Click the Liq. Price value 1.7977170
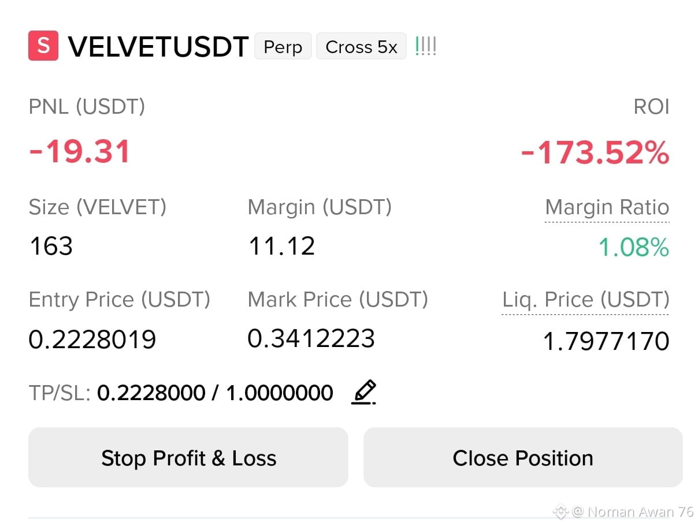This screenshot has height=526, width=698. coord(606,341)
